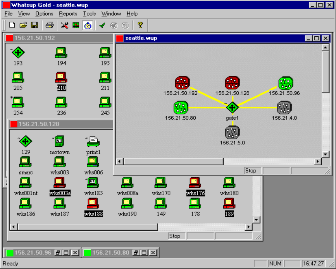Select the green 156.21.50.80 subnet icon
The height and width of the screenshot is (269, 336).
point(181,108)
